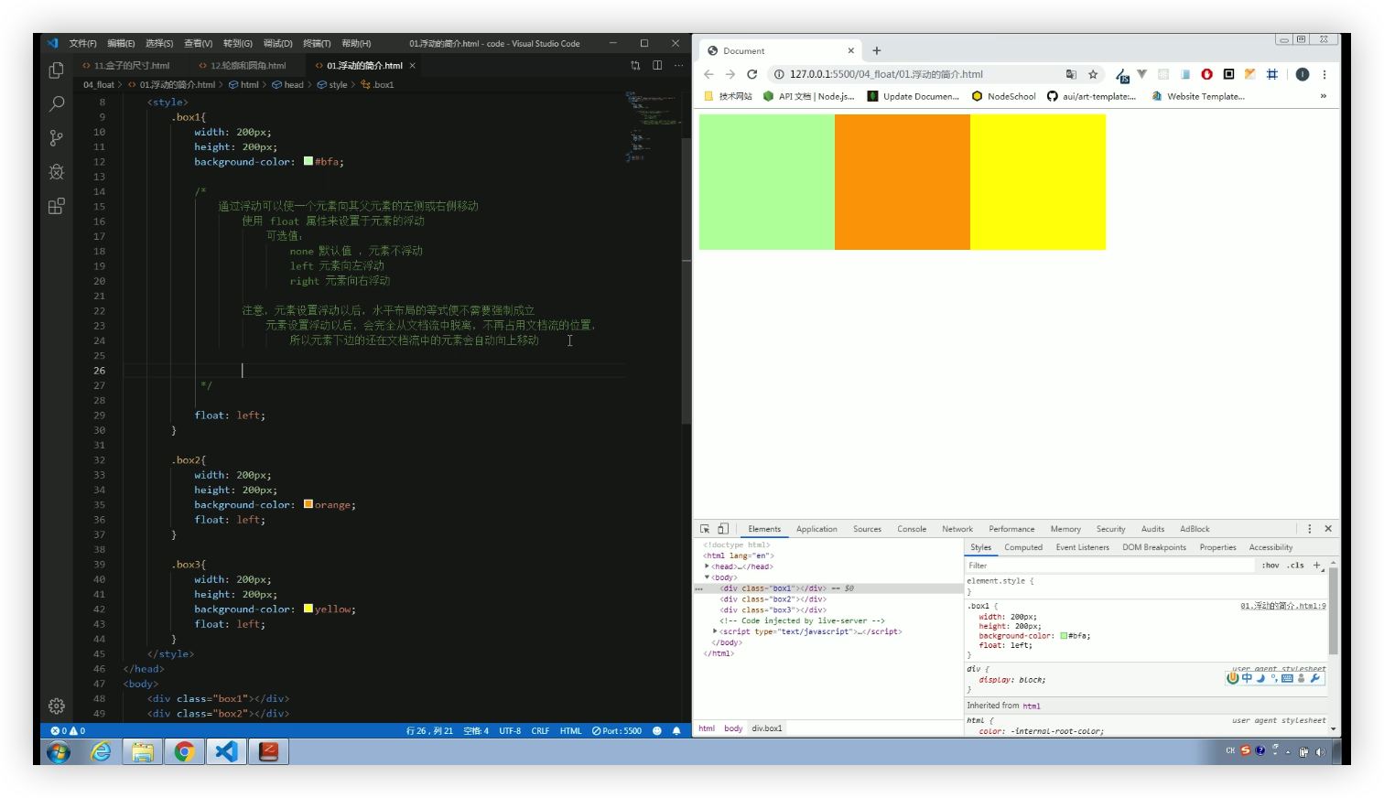This screenshot has height=798, width=1384.
Task: Toggle the Port : 5500 Live Server
Action: (x=617, y=730)
